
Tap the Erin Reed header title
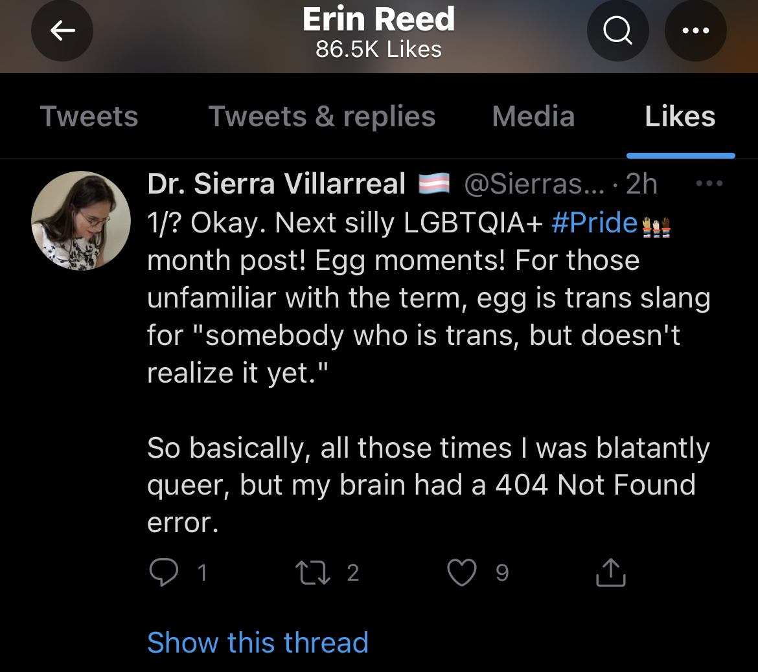(379, 19)
